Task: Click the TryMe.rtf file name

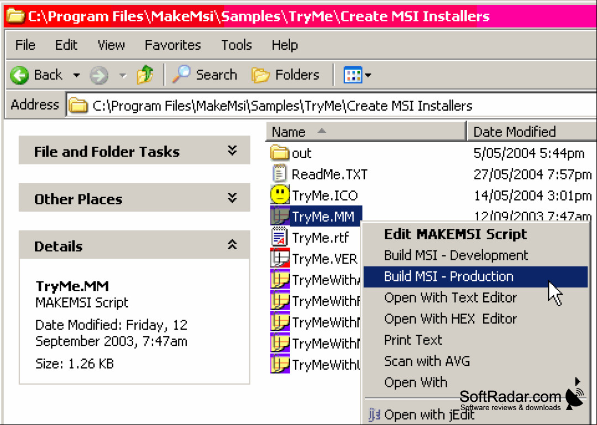Action: click(x=320, y=238)
